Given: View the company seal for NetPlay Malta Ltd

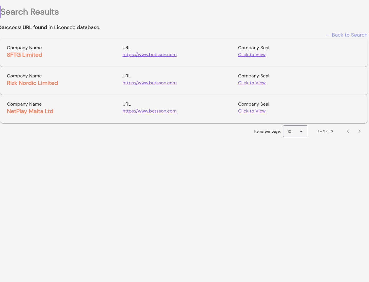Looking at the screenshot, I should click(252, 111).
